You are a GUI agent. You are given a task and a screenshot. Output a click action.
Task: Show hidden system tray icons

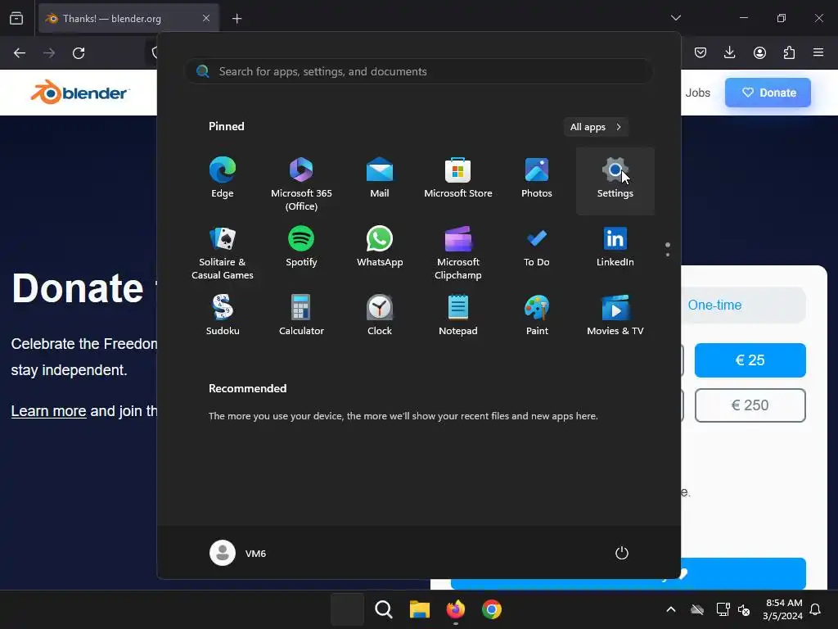point(671,609)
